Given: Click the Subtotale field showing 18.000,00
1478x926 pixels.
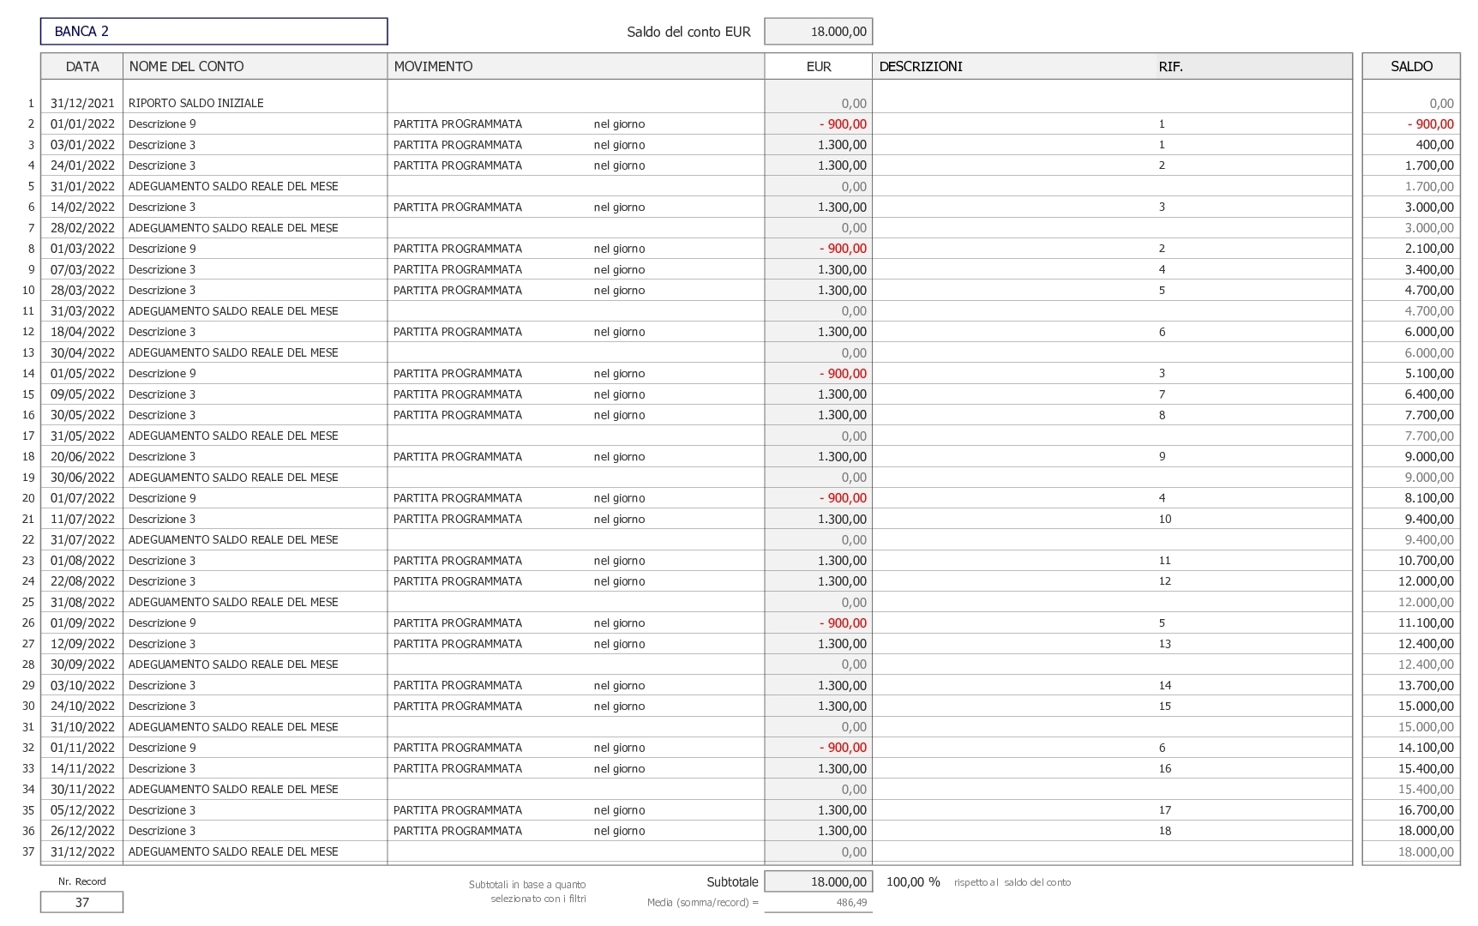Looking at the screenshot, I should coord(819,881).
